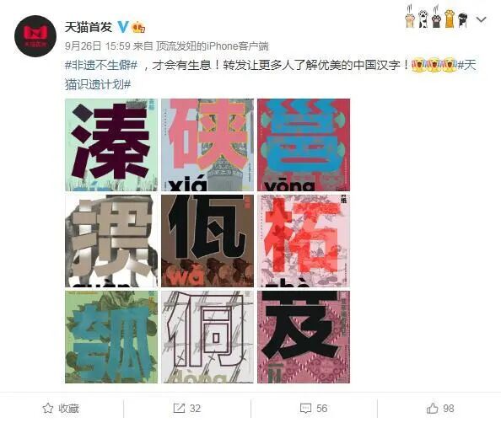Open the #天猫识遗计划# hashtag link
The image size is (501, 423).
click(270, 75)
